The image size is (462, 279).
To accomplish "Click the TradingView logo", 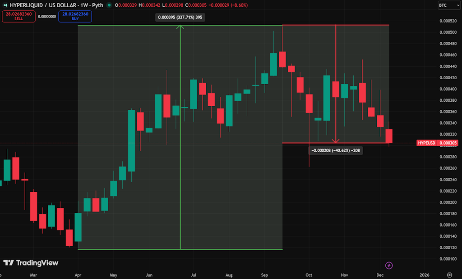I will 31,263.
